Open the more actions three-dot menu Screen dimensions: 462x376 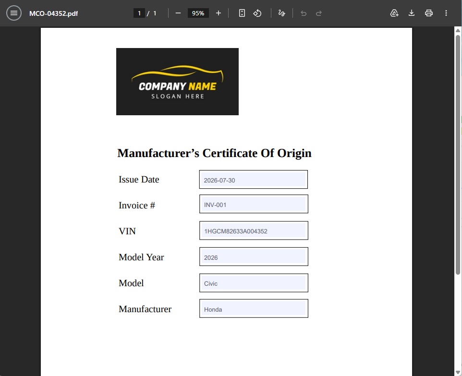click(446, 13)
